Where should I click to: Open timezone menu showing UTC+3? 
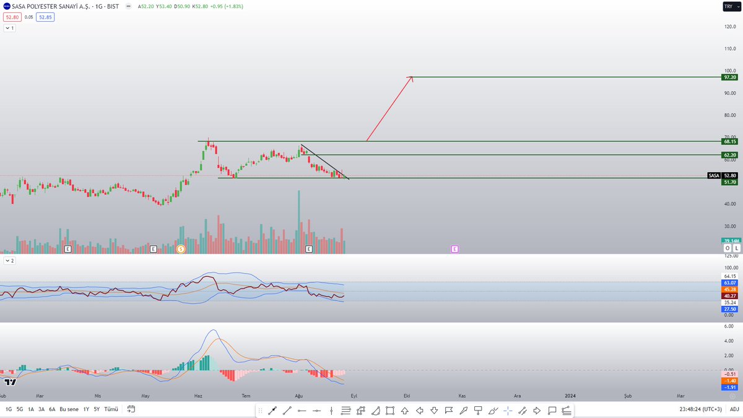coord(700,409)
